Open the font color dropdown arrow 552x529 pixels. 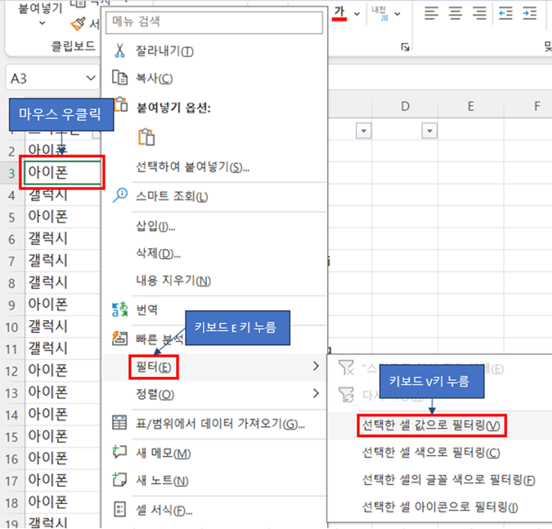(x=357, y=14)
